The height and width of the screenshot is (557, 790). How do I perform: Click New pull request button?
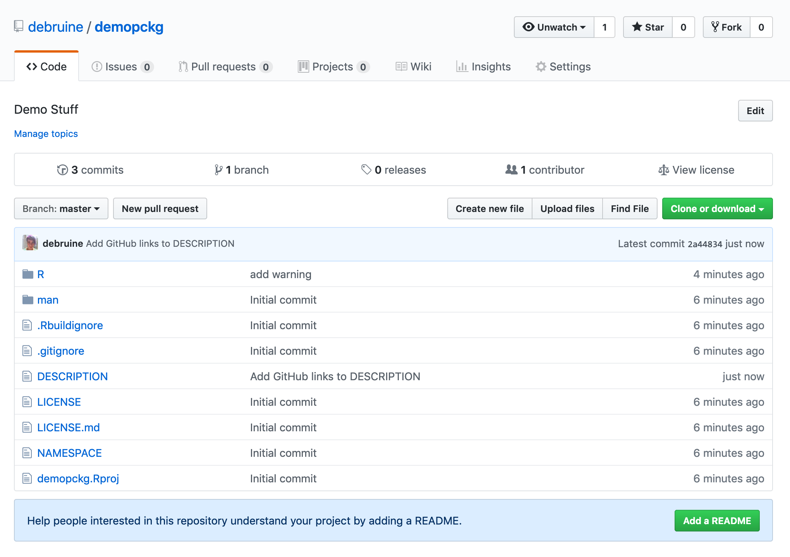coord(160,208)
